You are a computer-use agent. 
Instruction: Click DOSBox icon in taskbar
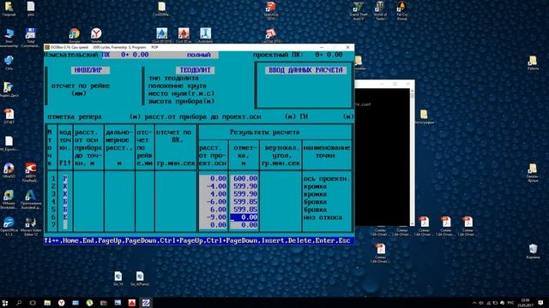click(x=146, y=303)
